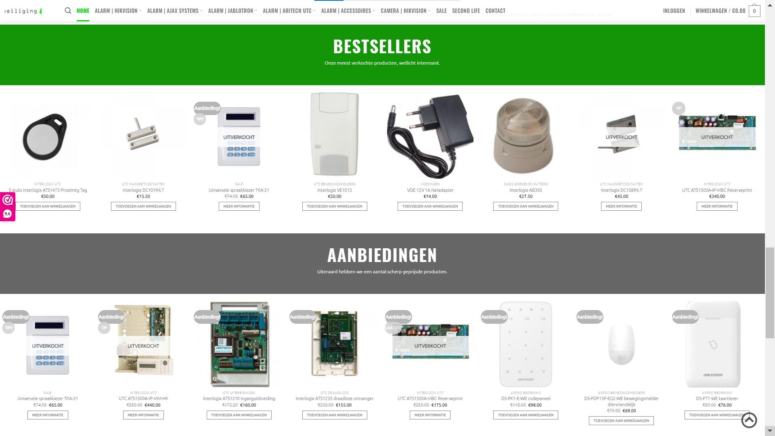
Task: Click the scroll-to-top arrow button
Action: coord(749,420)
